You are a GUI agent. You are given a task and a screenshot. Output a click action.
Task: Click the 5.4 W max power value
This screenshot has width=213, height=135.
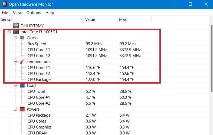[x=124, y=115]
